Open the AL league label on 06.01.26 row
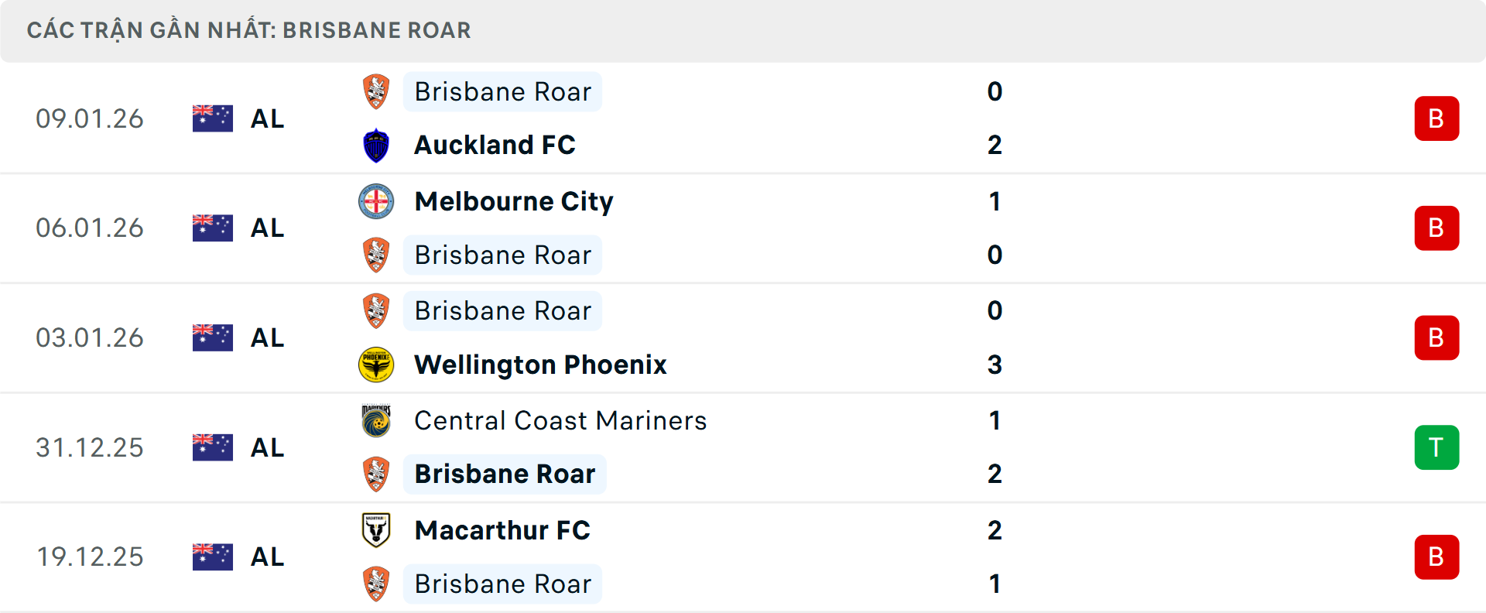 pyautogui.click(x=267, y=228)
